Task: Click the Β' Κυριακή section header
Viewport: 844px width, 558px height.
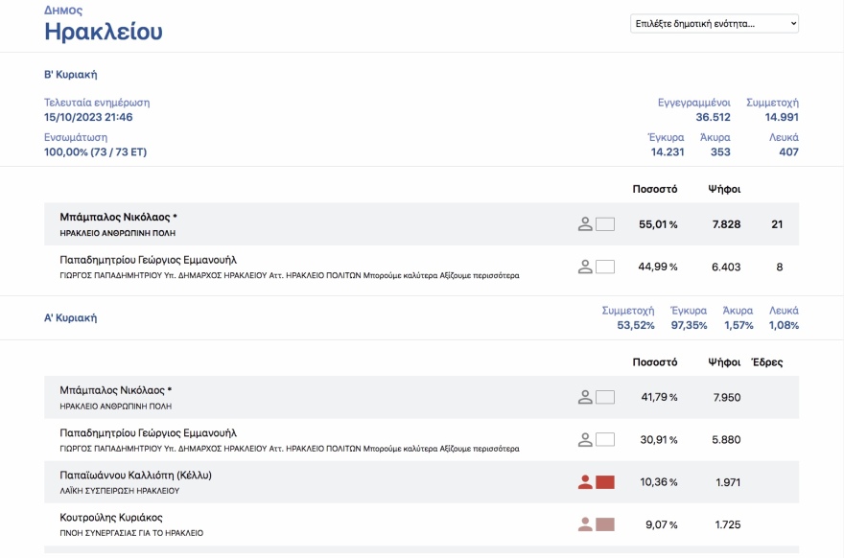Action: point(70,75)
